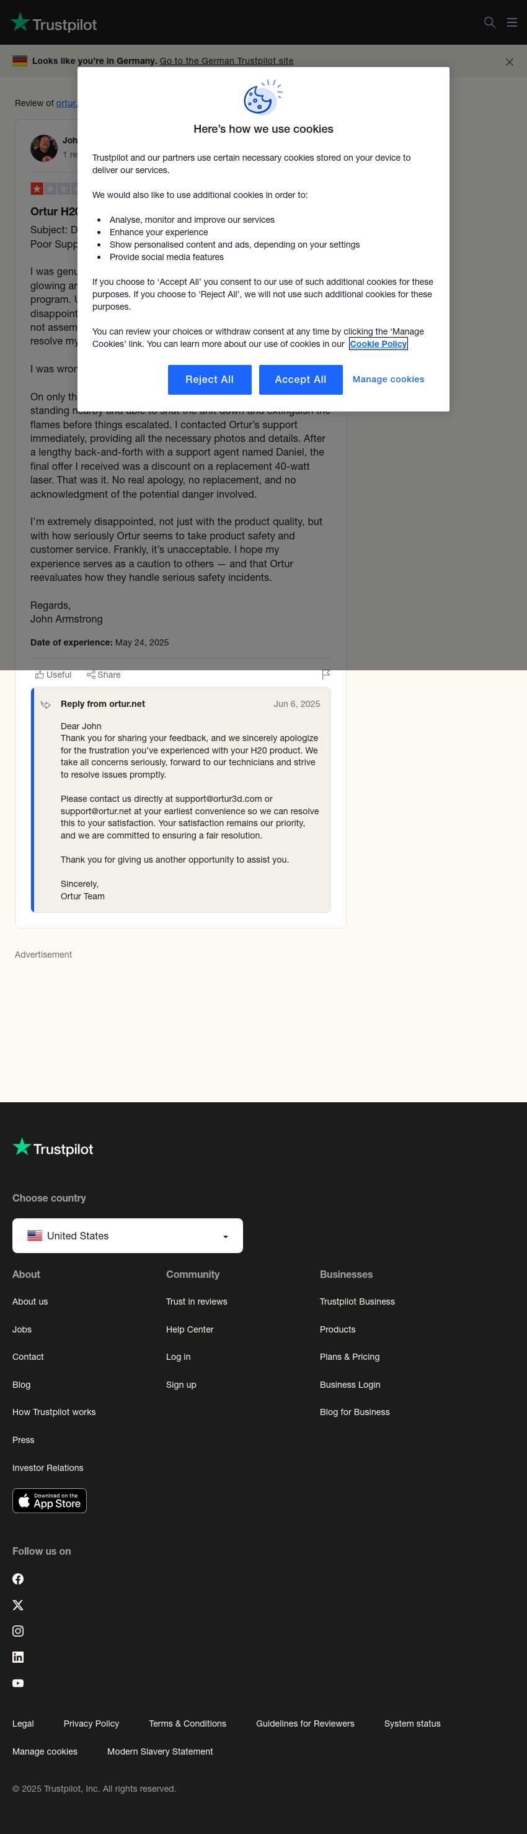Open the Privacy Policy link
This screenshot has width=527, height=1834.
91,1724
